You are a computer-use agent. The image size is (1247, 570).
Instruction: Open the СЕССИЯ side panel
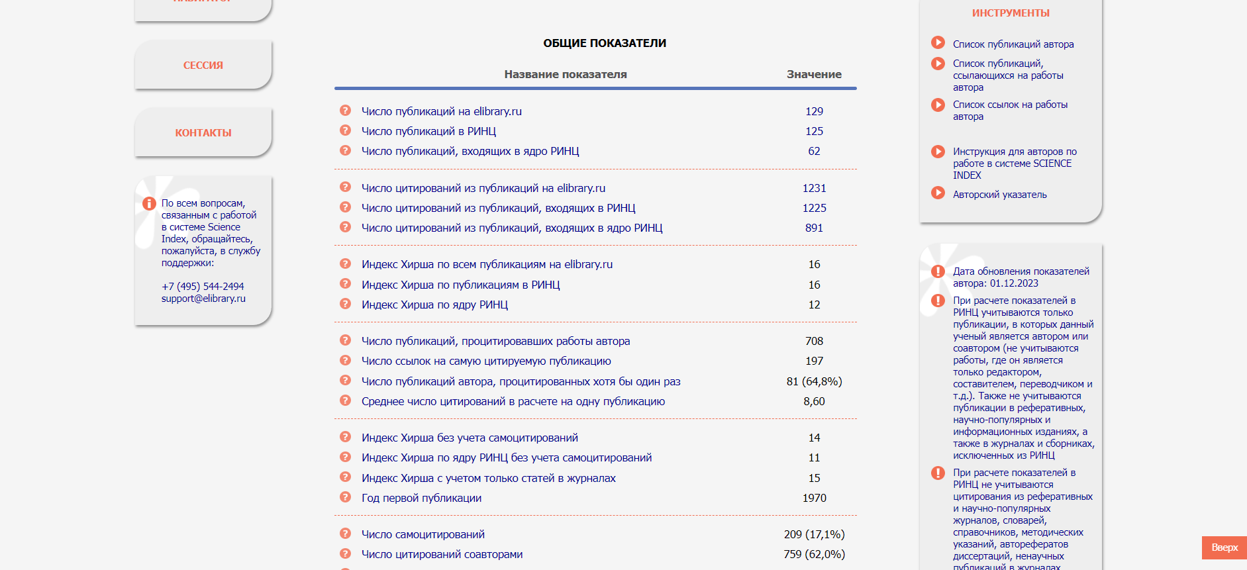(x=203, y=65)
